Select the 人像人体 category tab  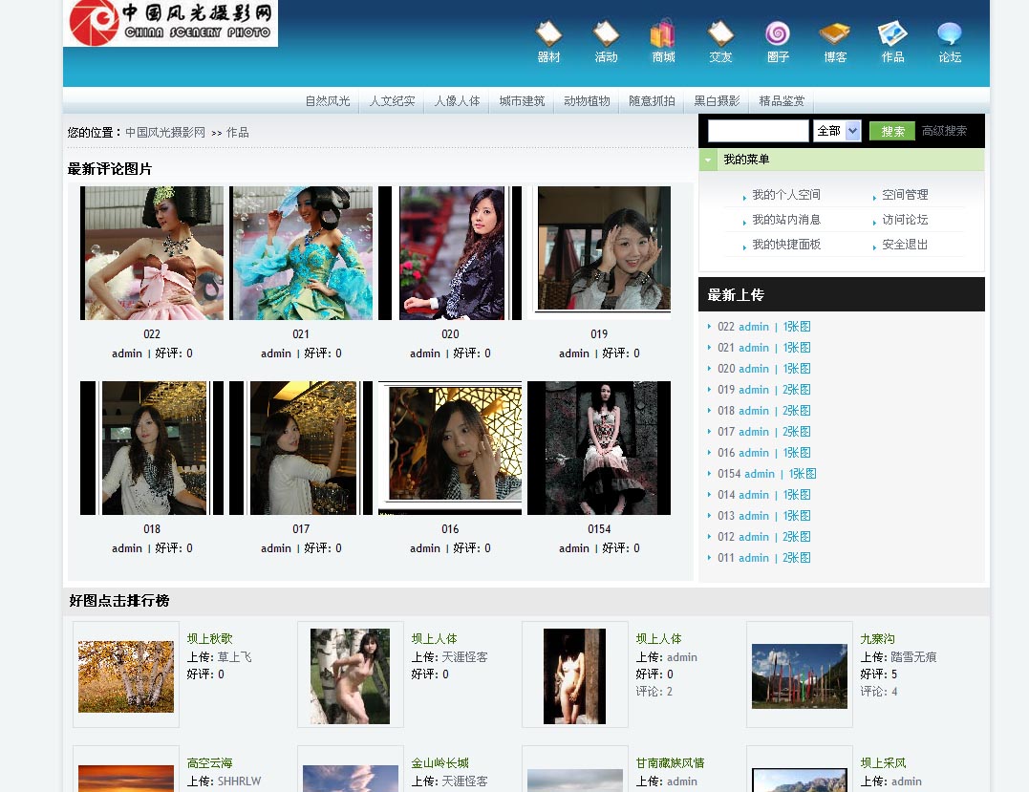[x=457, y=101]
